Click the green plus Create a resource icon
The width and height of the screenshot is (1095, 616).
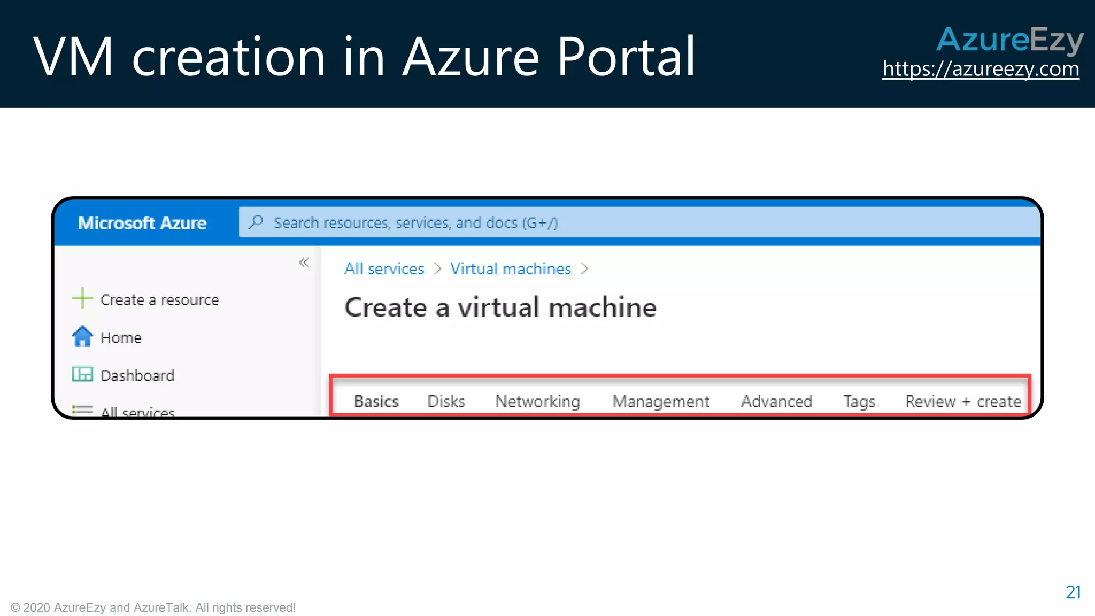82,298
